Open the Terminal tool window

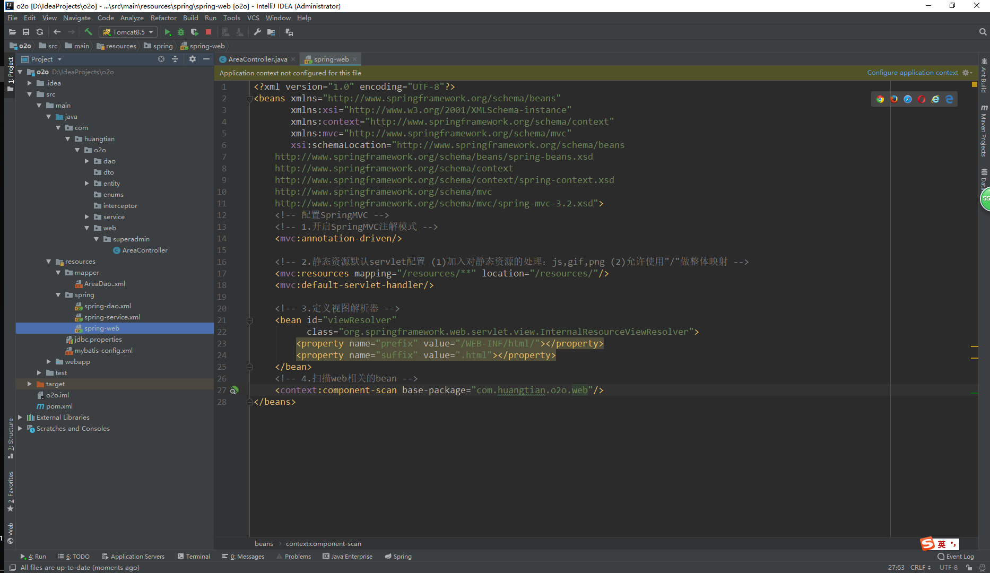click(x=194, y=557)
